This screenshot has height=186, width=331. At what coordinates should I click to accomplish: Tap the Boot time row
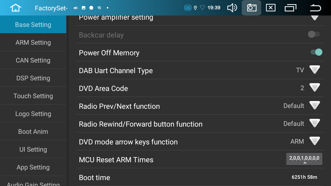[200, 177]
